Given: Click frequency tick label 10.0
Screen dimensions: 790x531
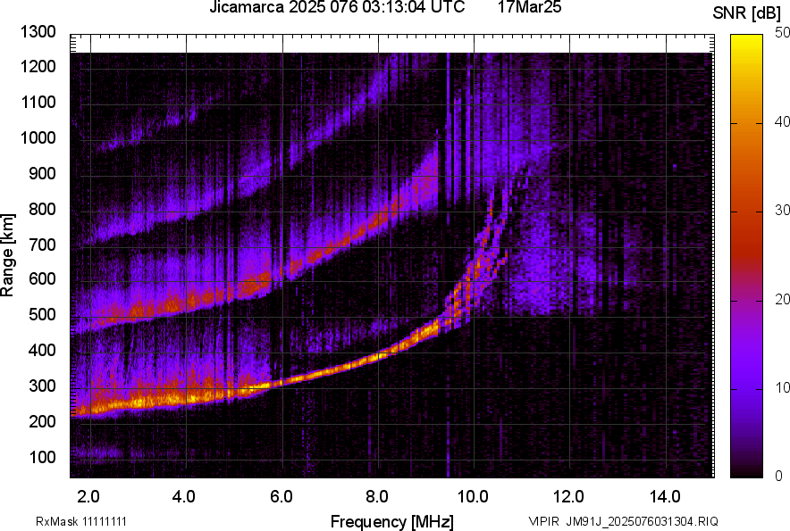Looking at the screenshot, I should pyautogui.click(x=473, y=497).
